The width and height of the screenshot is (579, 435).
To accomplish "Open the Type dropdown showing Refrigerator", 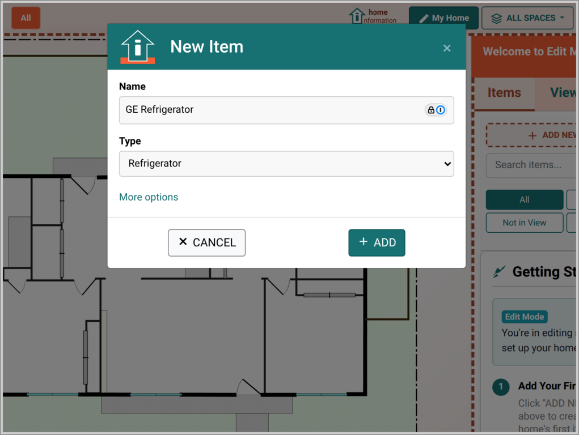I will coord(286,164).
